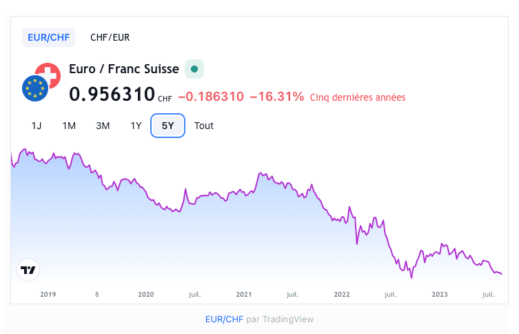Select the EUR/CHF tab
Image resolution: width=519 pixels, height=334 pixels.
pyautogui.click(x=48, y=37)
